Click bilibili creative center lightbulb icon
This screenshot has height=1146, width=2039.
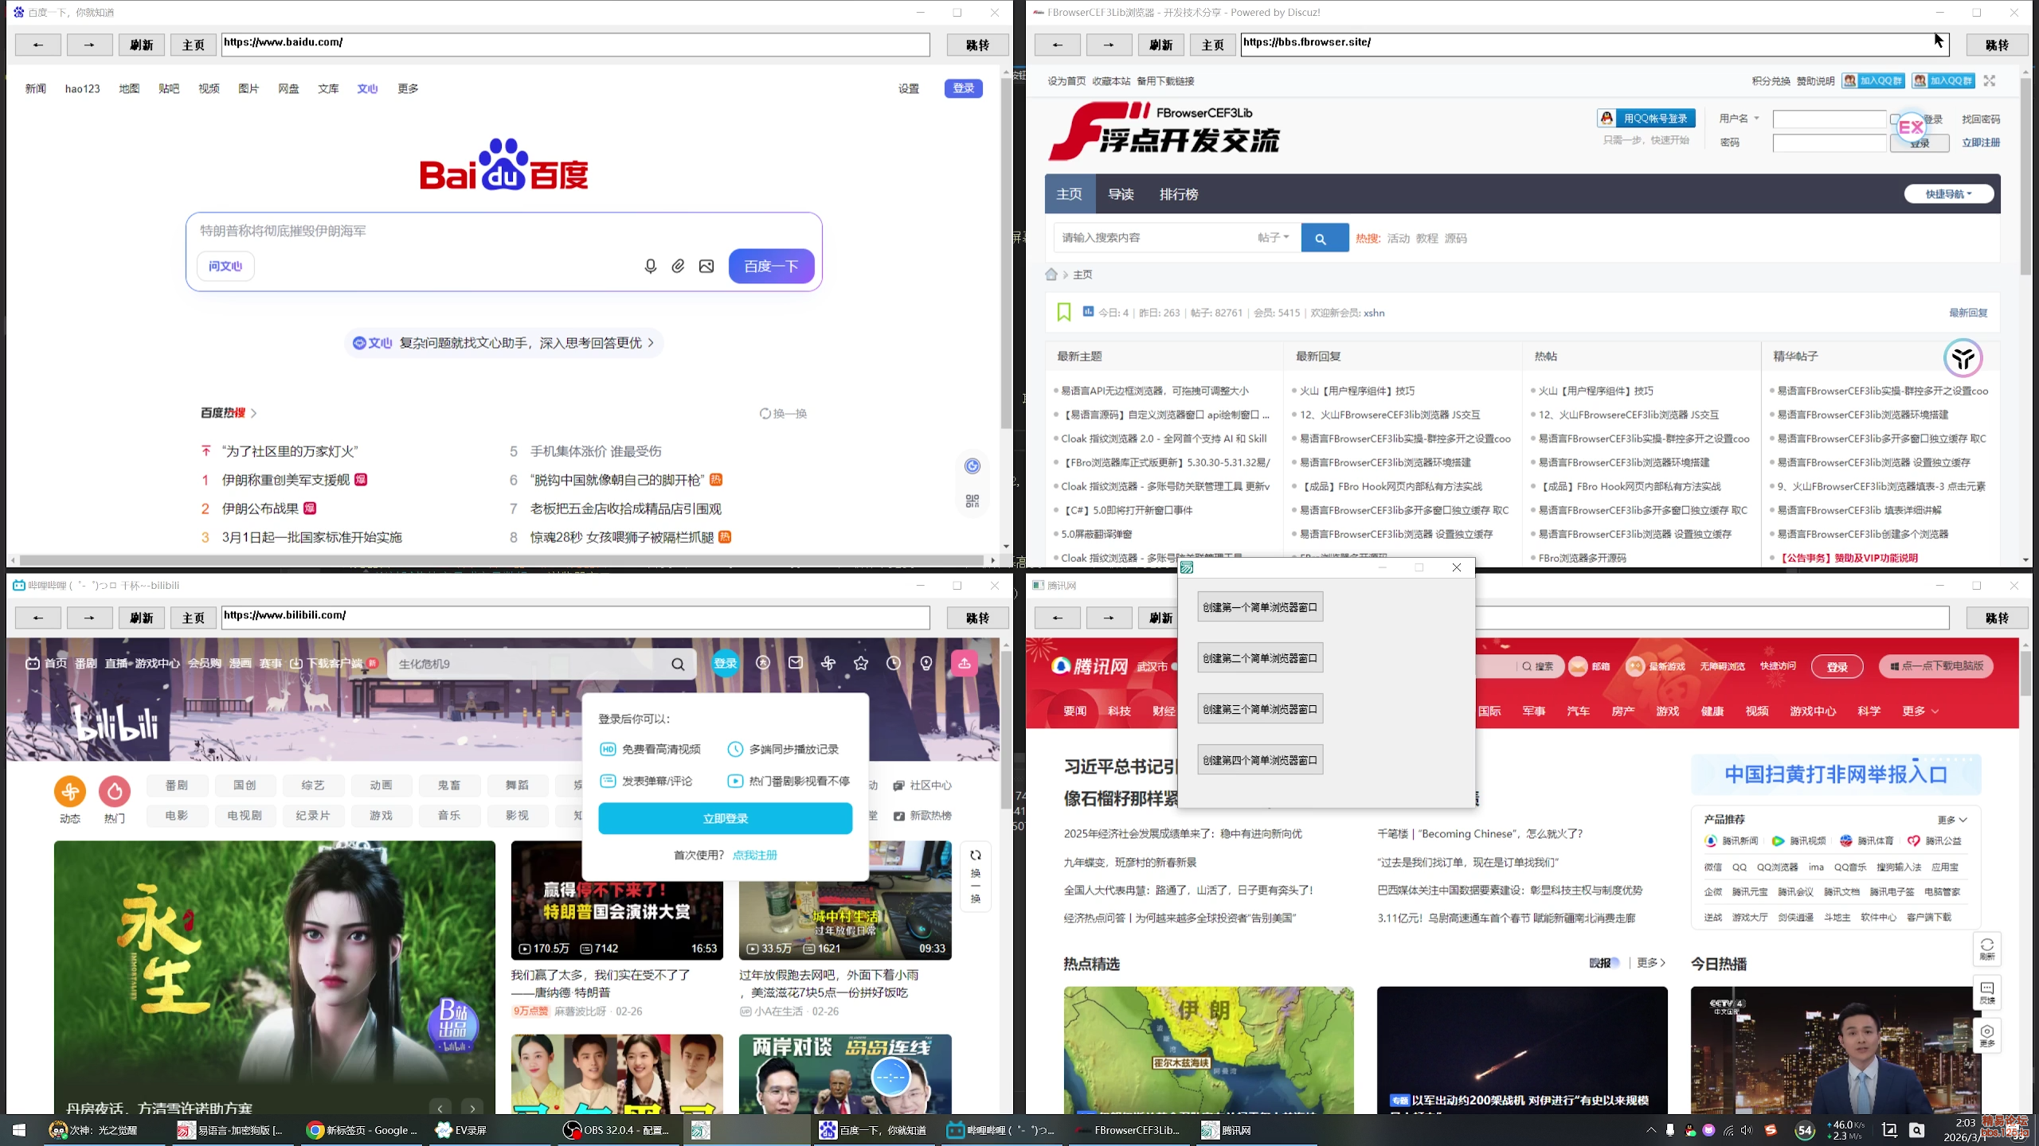tap(926, 662)
